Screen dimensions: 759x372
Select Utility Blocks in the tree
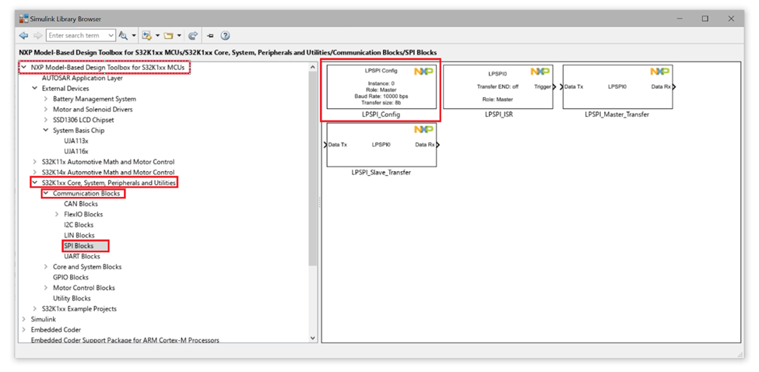click(x=72, y=299)
